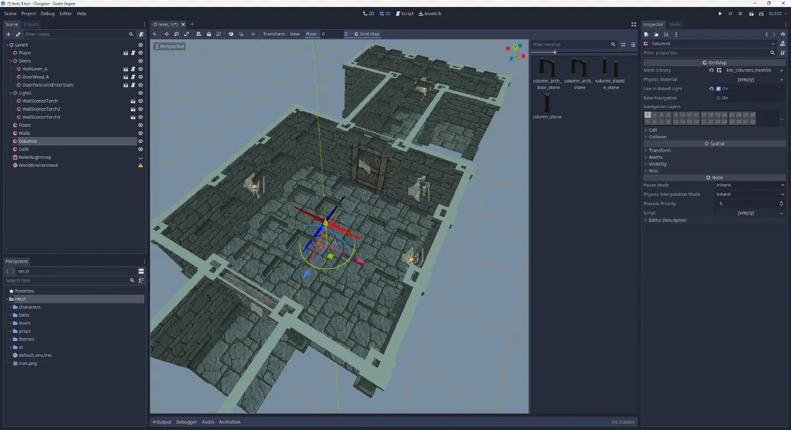Click the add new node plus icon

pyautogui.click(x=8, y=34)
